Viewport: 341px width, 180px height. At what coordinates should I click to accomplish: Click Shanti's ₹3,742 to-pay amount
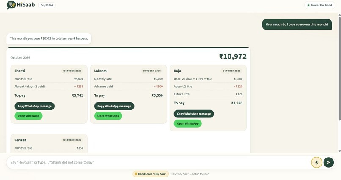[x=78, y=95]
